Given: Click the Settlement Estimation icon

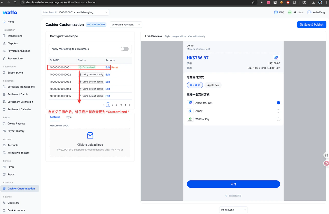Looking at the screenshot, I should [4, 102].
